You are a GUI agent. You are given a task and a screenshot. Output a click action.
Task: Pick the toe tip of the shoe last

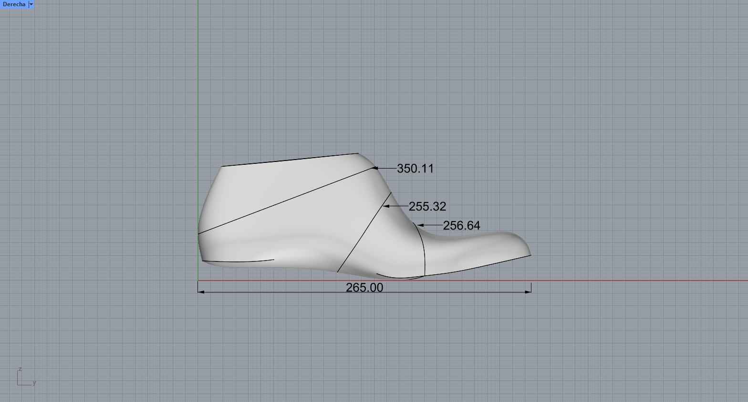(530, 254)
